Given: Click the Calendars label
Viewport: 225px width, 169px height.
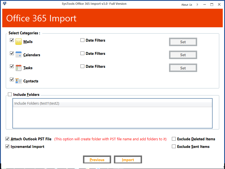Looking at the screenshot, I should 32,55.
